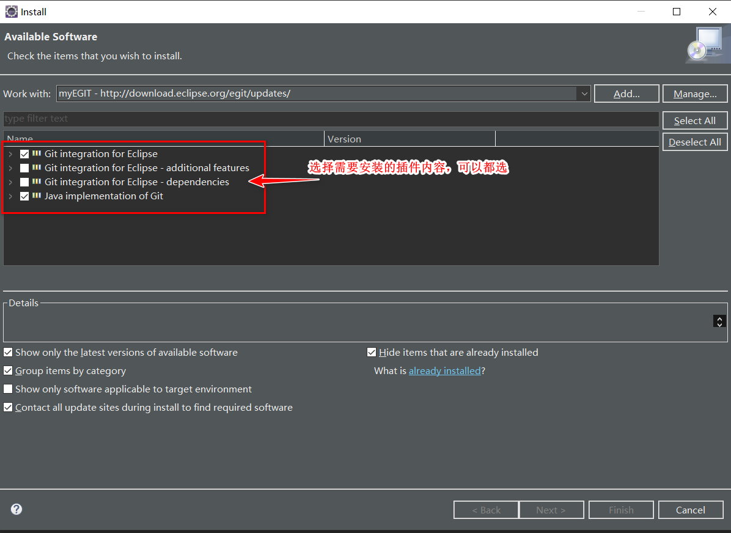This screenshot has height=533, width=731.
Task: Open the Work with dropdown arrow
Action: [x=584, y=94]
